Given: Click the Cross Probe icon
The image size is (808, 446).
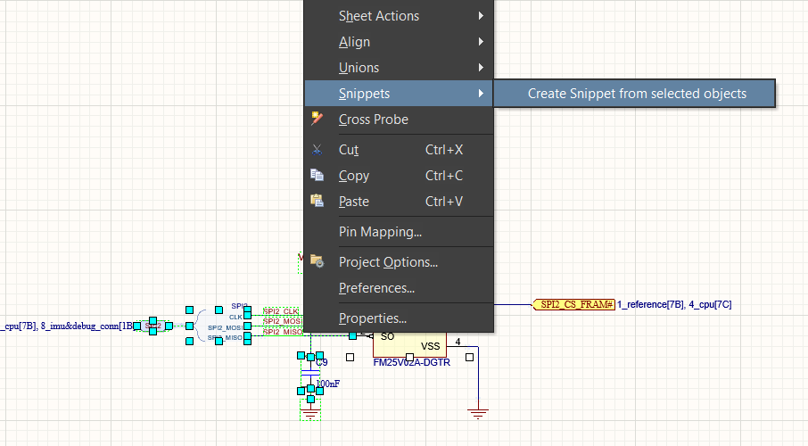Looking at the screenshot, I should (317, 120).
